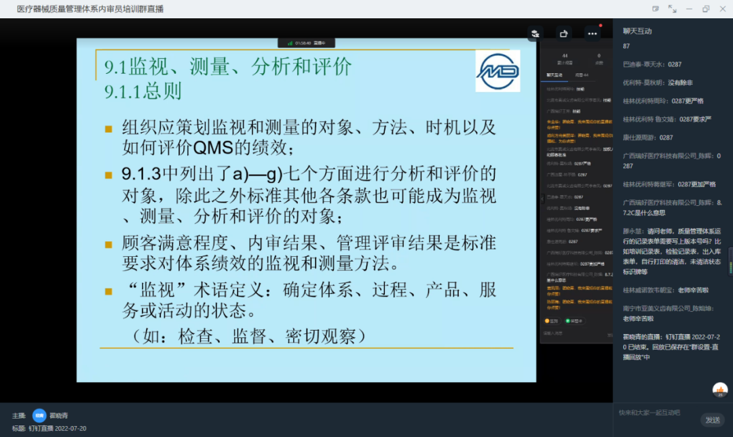Send the chat message with 发送 button

pyautogui.click(x=713, y=420)
